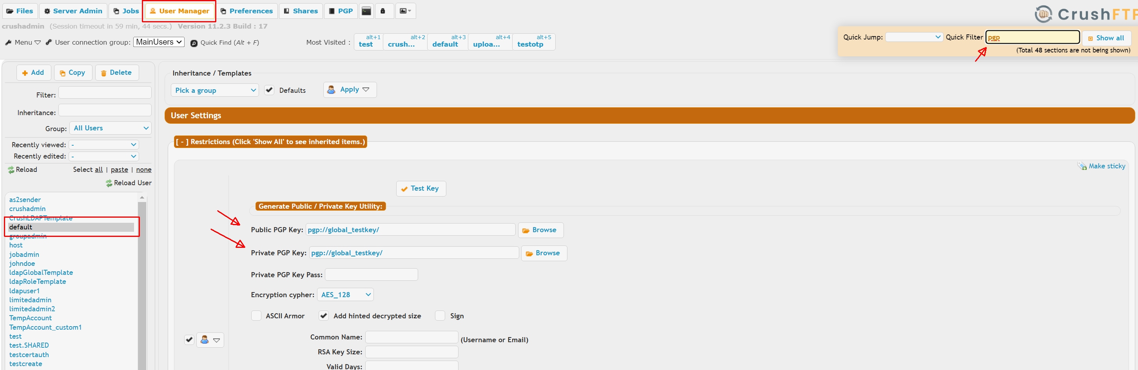This screenshot has width=1138, height=370.
Task: Enable the ASCII Armor checkbox
Action: pyautogui.click(x=256, y=316)
